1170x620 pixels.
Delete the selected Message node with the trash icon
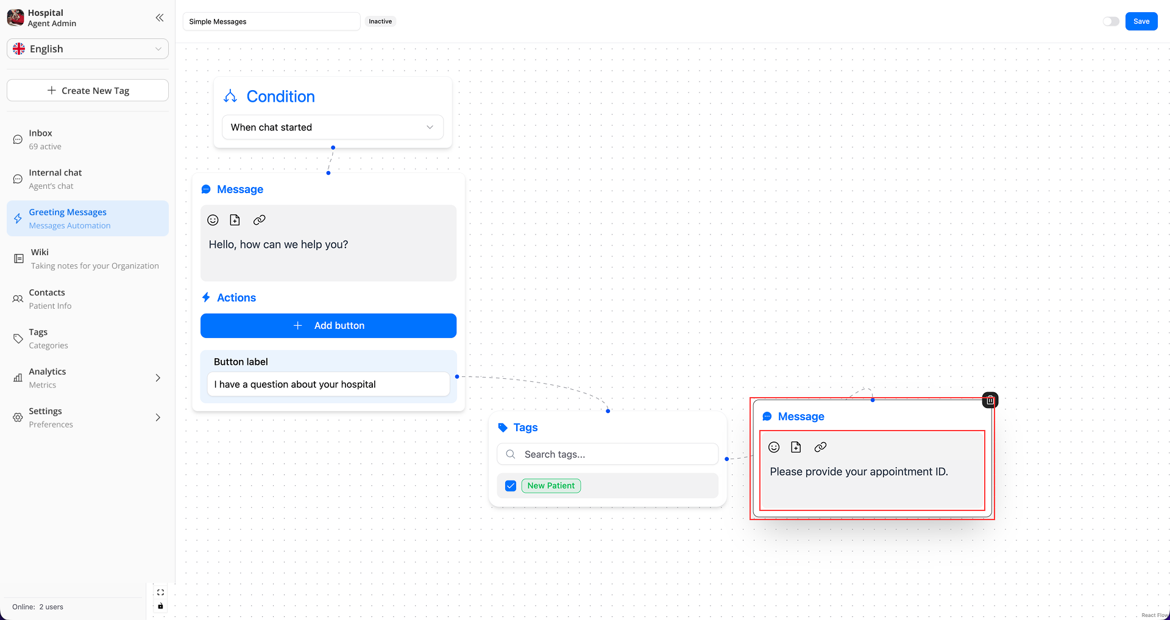click(x=990, y=400)
